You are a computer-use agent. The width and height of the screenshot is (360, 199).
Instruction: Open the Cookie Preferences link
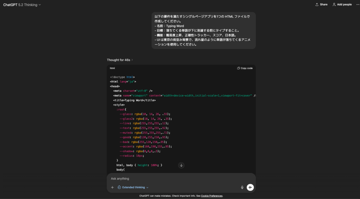coord(212,196)
